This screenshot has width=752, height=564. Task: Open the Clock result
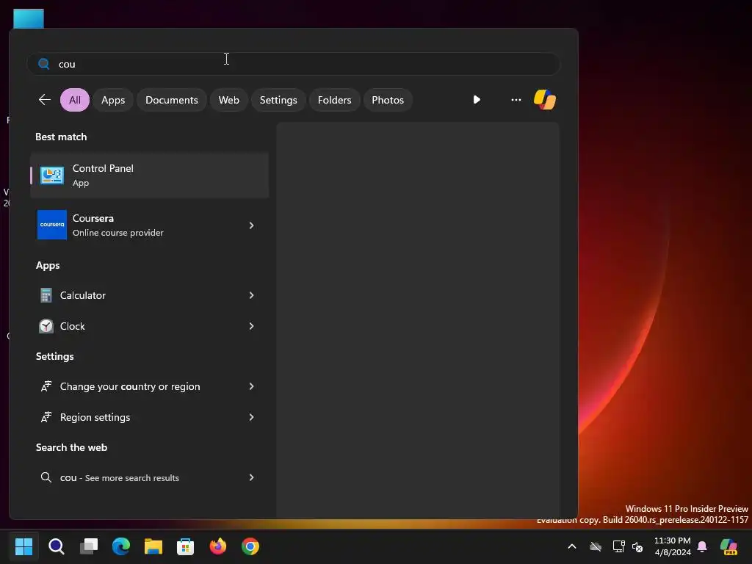(149, 326)
